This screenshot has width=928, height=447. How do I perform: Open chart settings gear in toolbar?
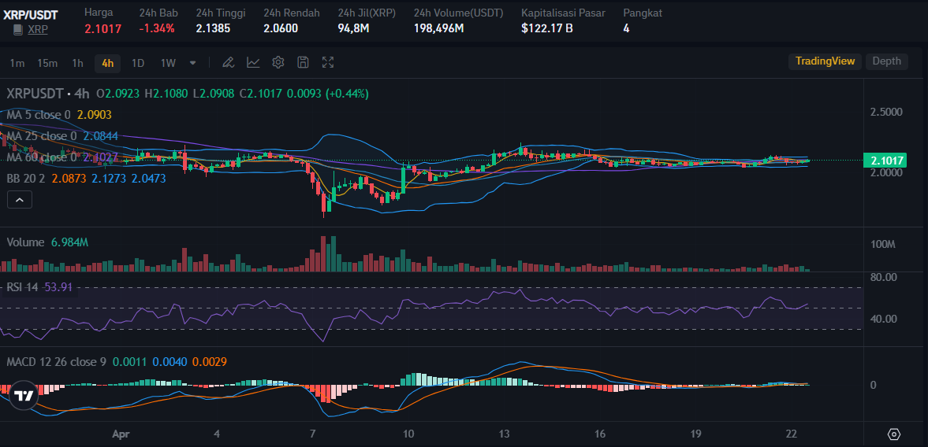[278, 62]
